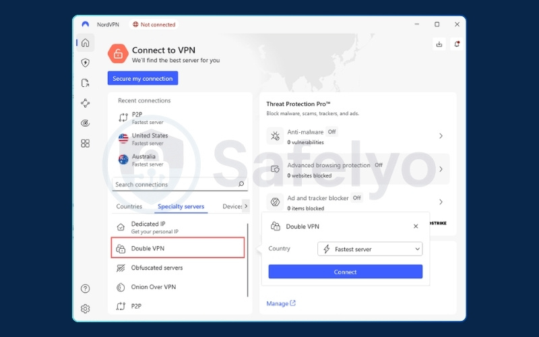Click Advanced browsing protection Off label
This screenshot has width=539, height=337.
coord(379,165)
